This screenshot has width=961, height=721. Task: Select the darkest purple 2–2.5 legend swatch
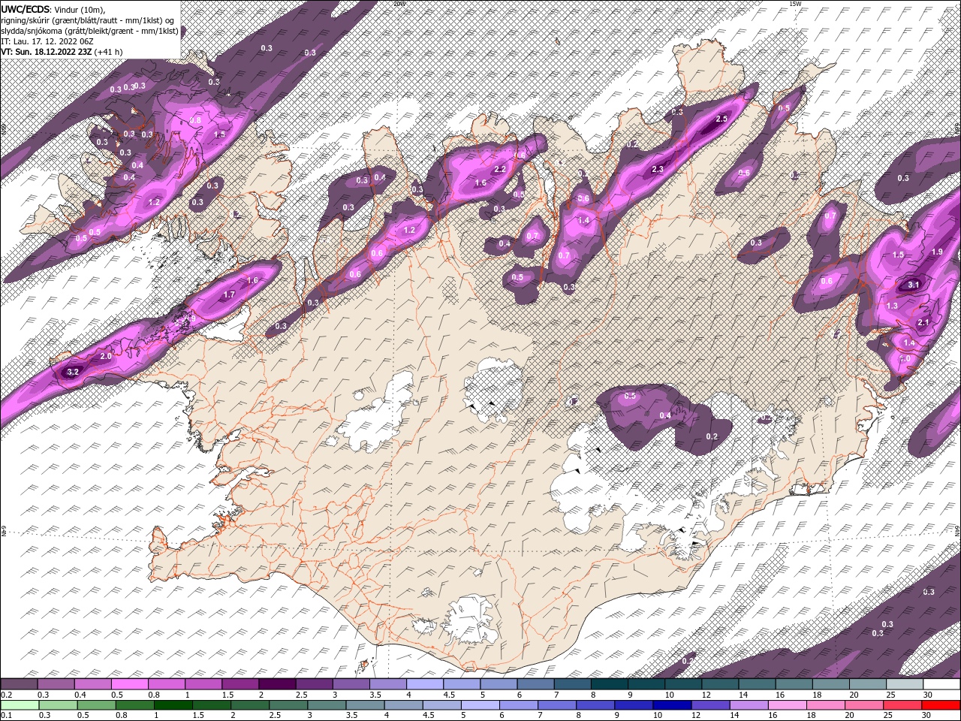(277, 684)
